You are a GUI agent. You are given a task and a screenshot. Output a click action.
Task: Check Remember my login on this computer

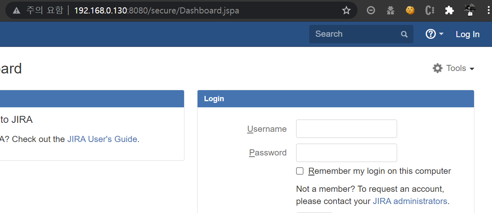click(x=300, y=171)
